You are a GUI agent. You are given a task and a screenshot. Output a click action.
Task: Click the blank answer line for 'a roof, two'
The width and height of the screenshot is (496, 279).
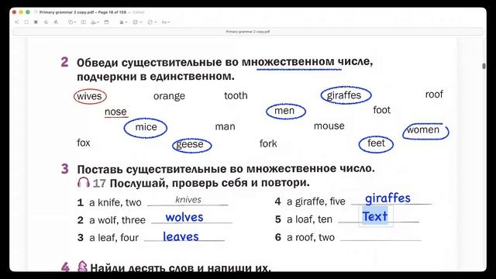click(381, 238)
